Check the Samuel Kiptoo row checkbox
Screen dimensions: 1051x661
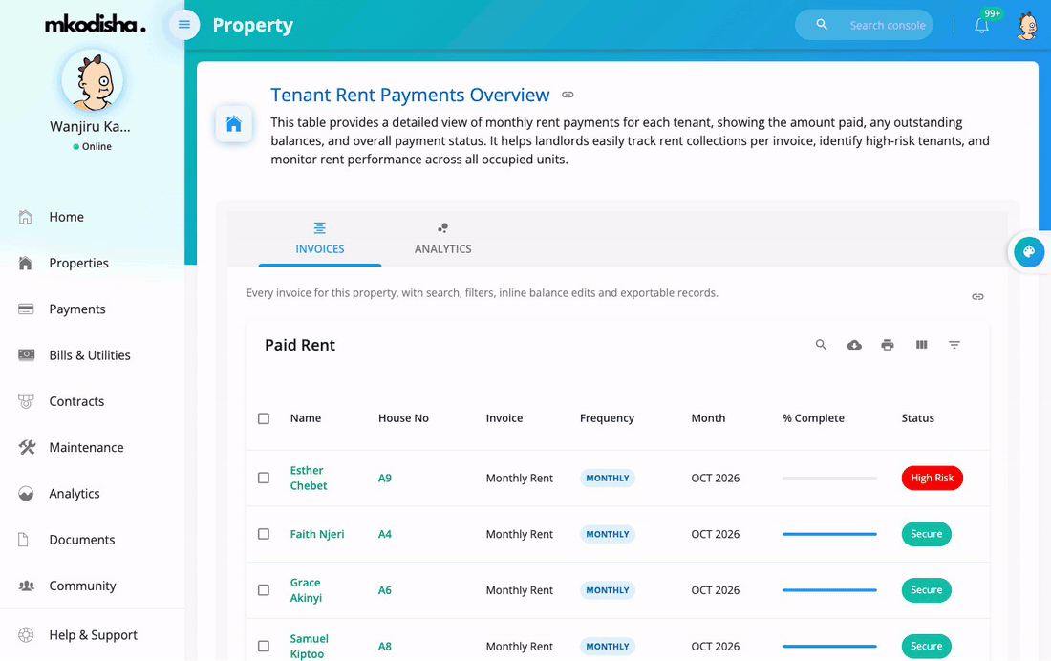point(264,647)
